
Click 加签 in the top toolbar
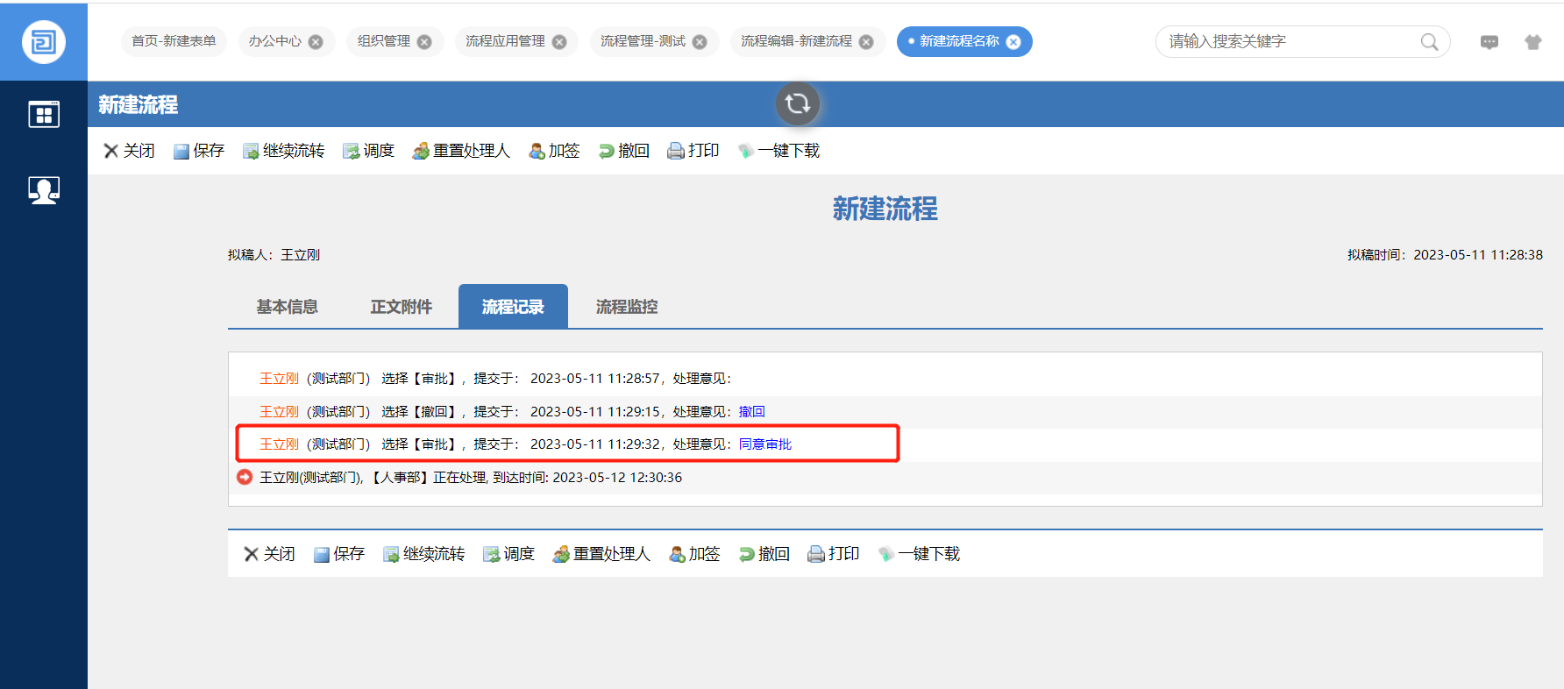coord(554,151)
